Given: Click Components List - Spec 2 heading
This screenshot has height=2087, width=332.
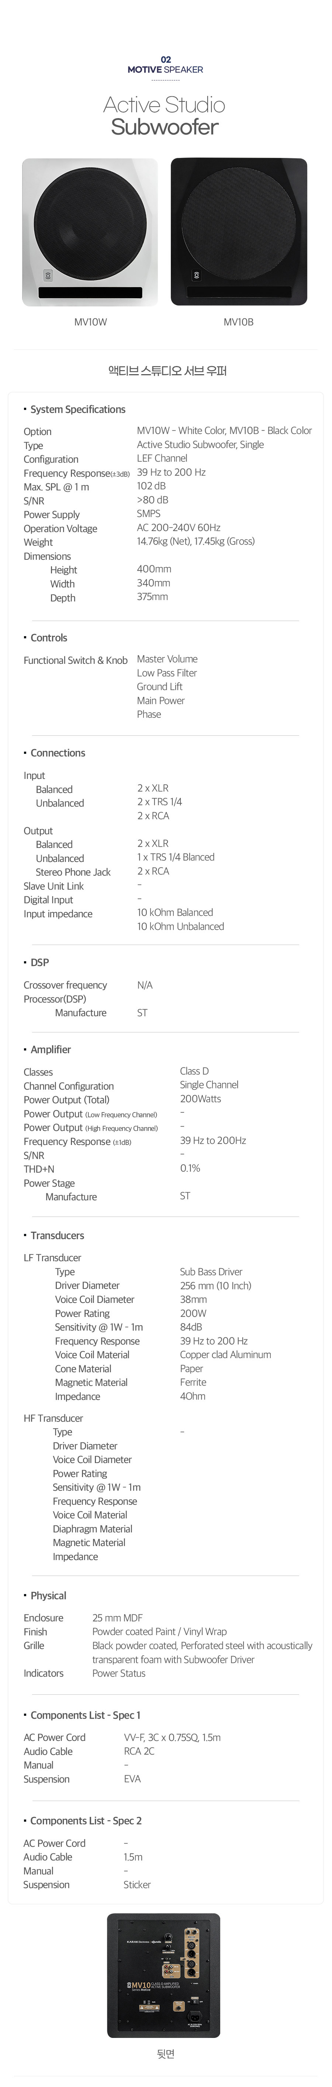Looking at the screenshot, I should coord(82,1821).
